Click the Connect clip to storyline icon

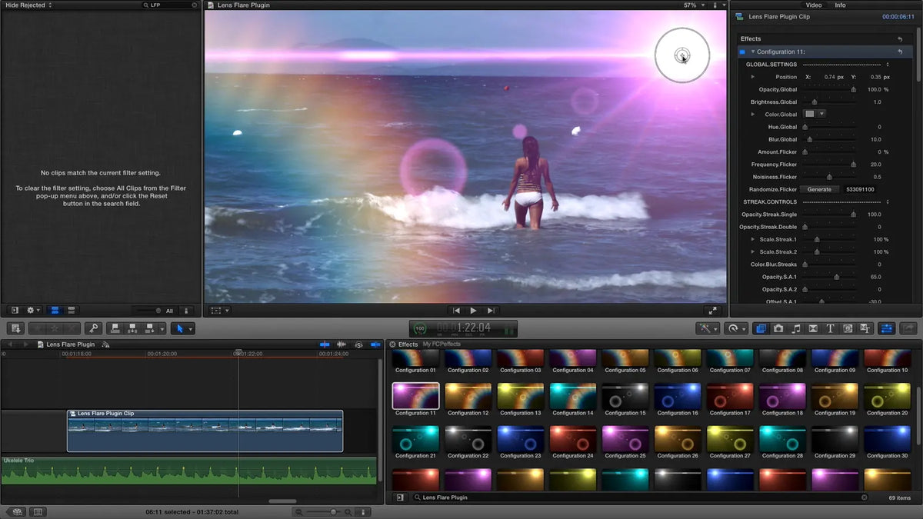tap(115, 328)
